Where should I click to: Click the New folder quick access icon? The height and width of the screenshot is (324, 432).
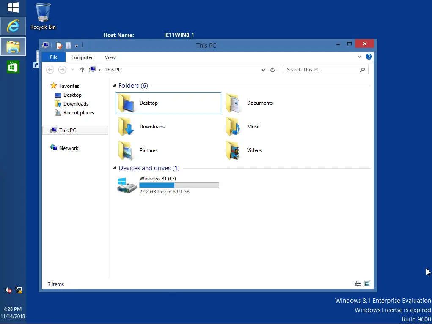click(68, 45)
